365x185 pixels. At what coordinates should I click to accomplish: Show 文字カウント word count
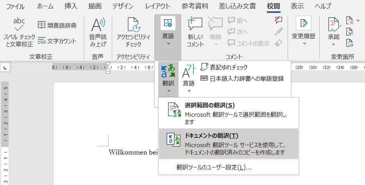[x=57, y=41]
